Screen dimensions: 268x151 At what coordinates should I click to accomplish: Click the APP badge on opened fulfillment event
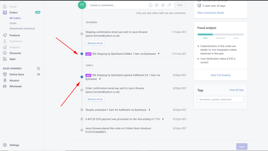coord(88,75)
